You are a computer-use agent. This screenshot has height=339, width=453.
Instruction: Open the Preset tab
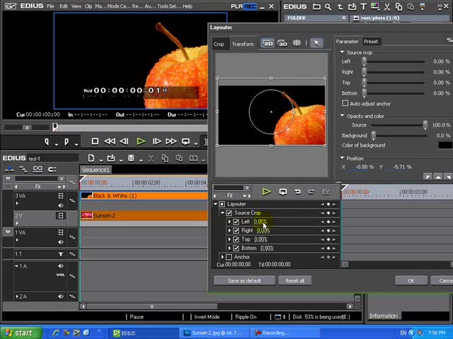click(371, 42)
